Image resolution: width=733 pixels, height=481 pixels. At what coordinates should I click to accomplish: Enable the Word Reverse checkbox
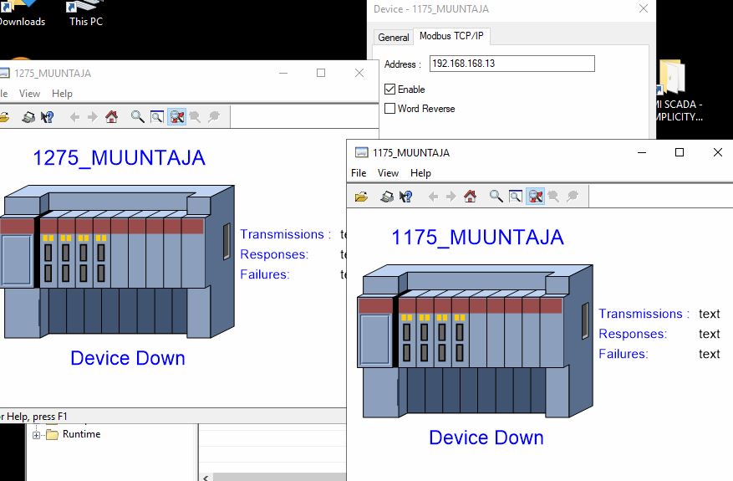coord(389,108)
